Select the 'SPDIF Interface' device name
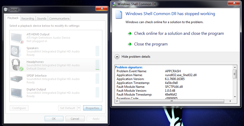Screen dimensions: 244x126 (x=36, y=76)
